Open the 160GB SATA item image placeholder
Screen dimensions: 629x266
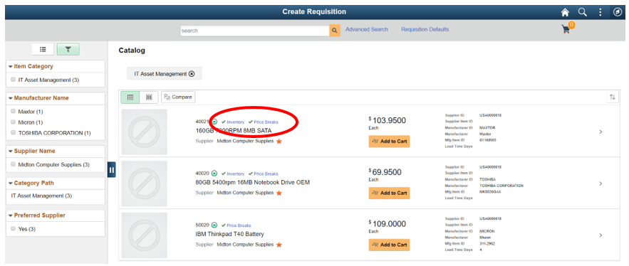[x=145, y=132]
